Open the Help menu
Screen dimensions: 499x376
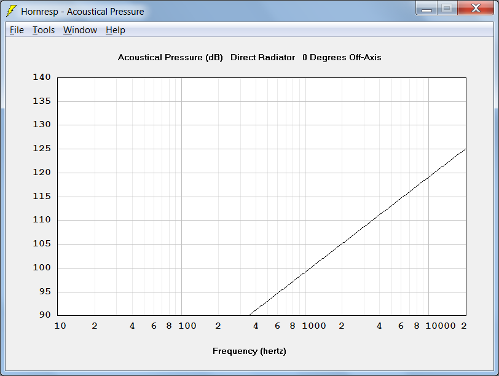point(116,30)
